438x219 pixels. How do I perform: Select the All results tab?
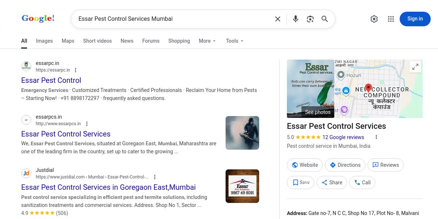point(24,41)
